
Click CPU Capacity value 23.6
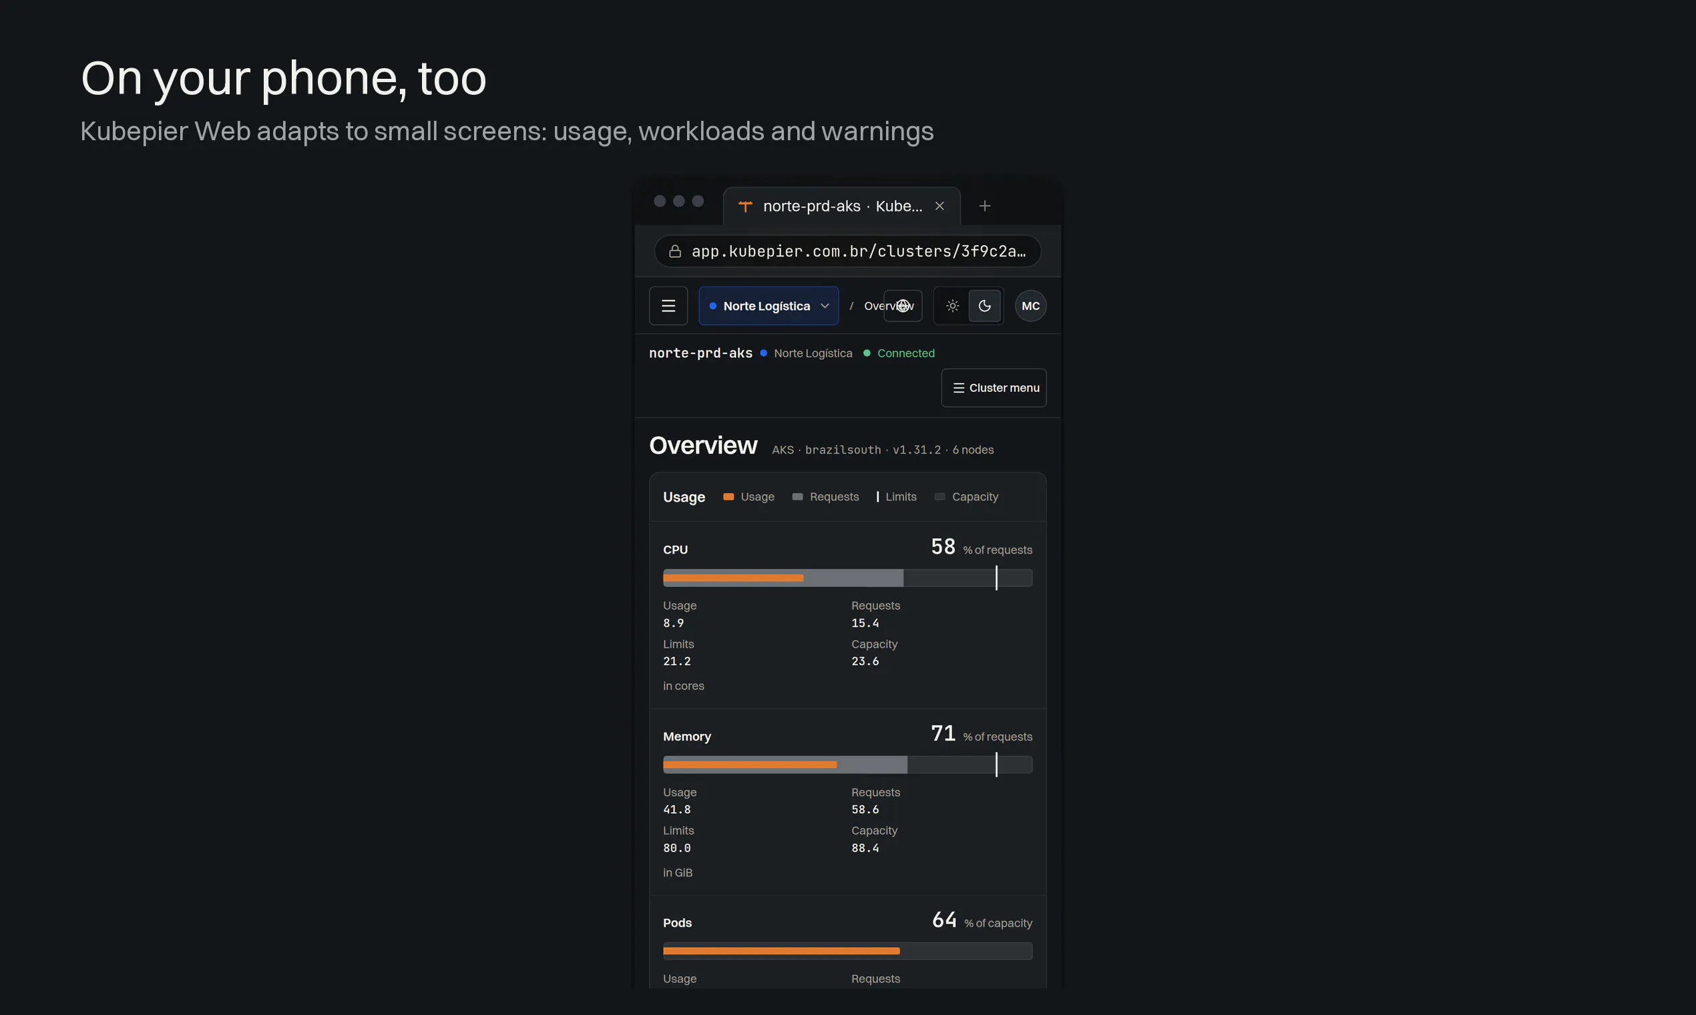coord(865,661)
